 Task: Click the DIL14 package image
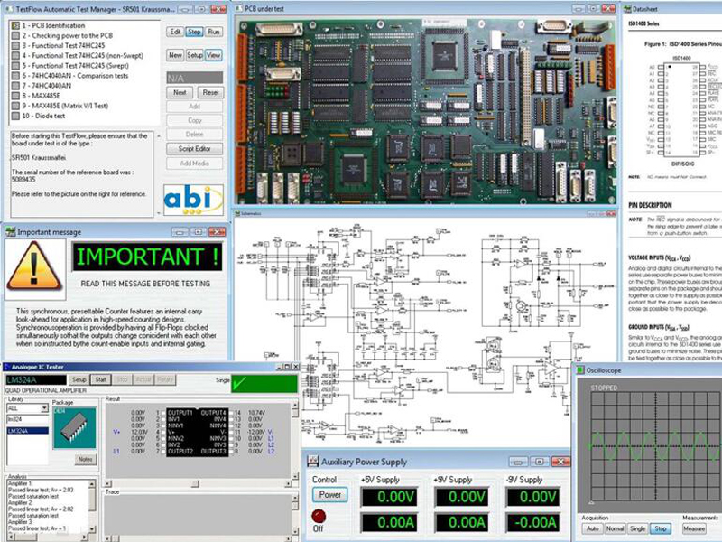[x=75, y=428]
